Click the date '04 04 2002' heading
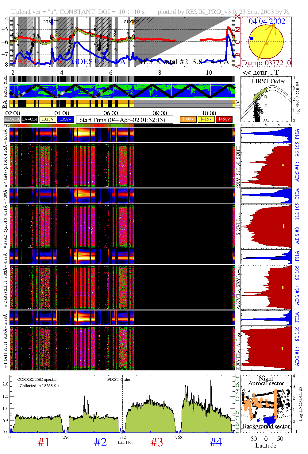This screenshot has height=454, width=308. (x=267, y=21)
